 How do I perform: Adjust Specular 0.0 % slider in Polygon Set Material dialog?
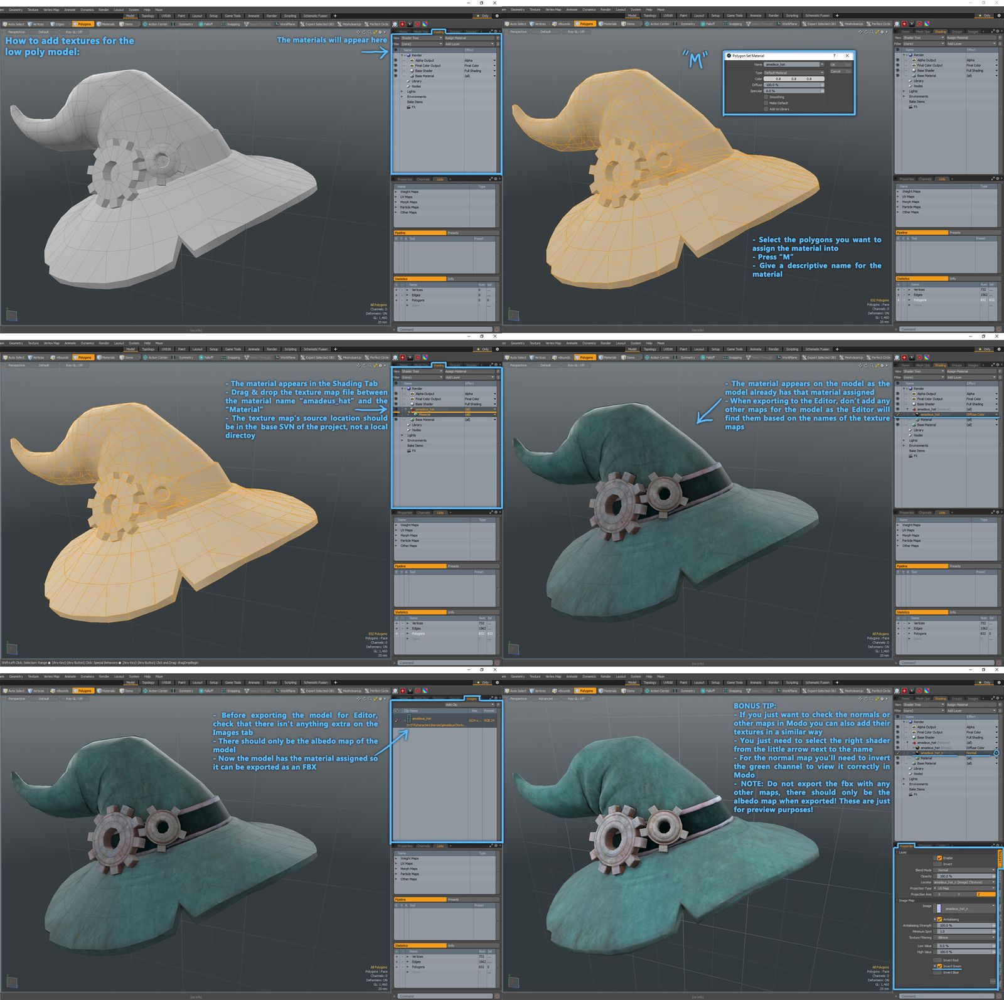point(794,91)
